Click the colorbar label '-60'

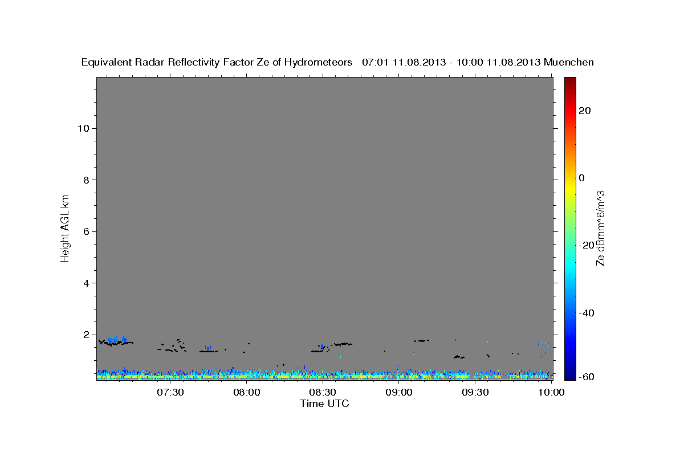click(x=587, y=377)
